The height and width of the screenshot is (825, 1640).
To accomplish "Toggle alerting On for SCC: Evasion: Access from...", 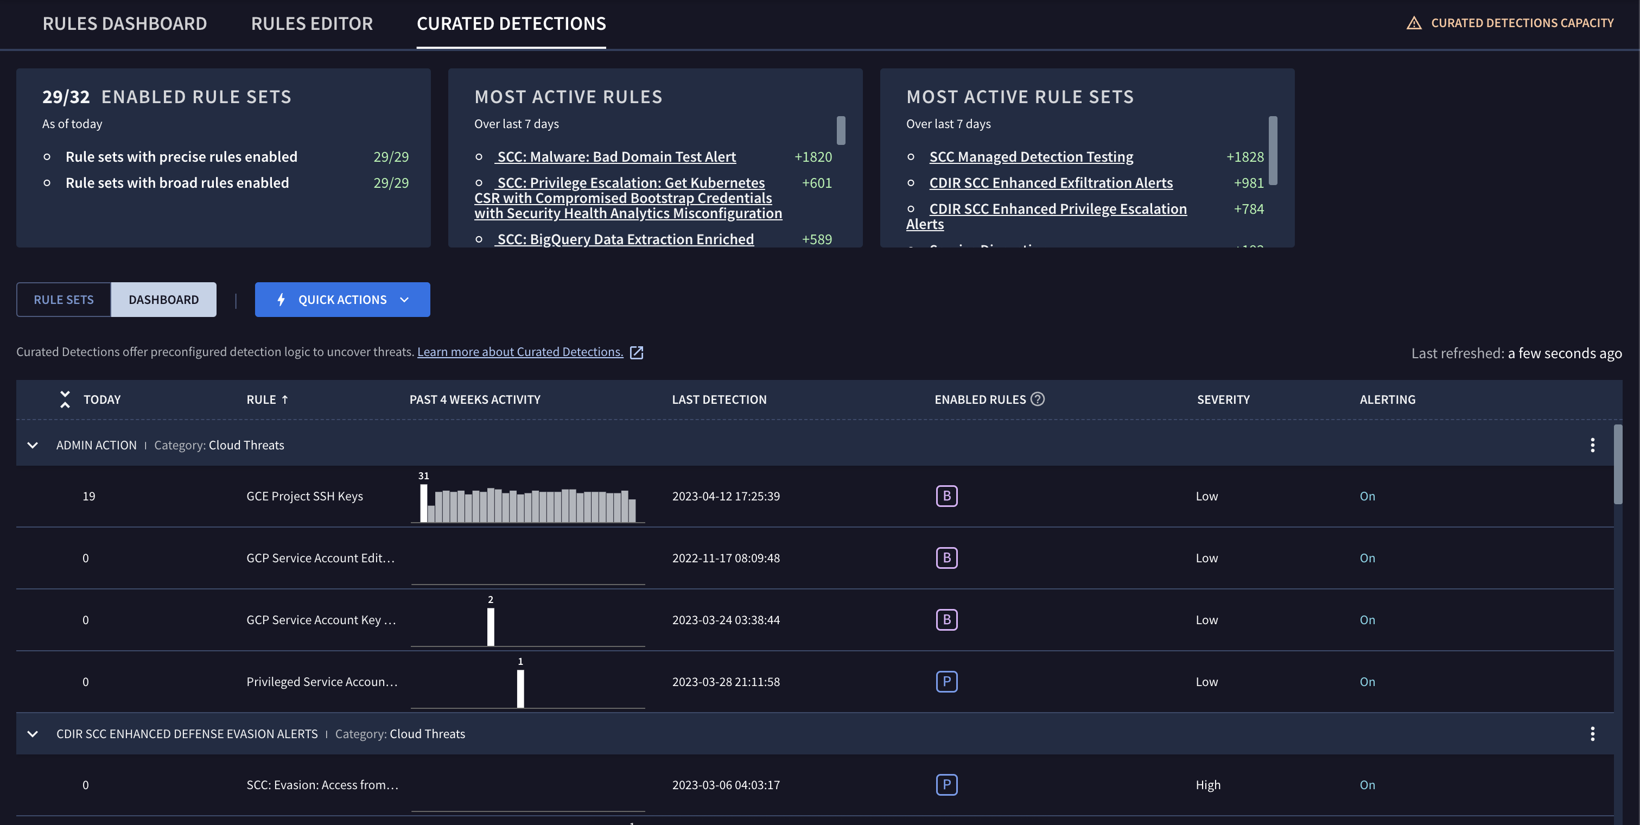I will [1366, 784].
